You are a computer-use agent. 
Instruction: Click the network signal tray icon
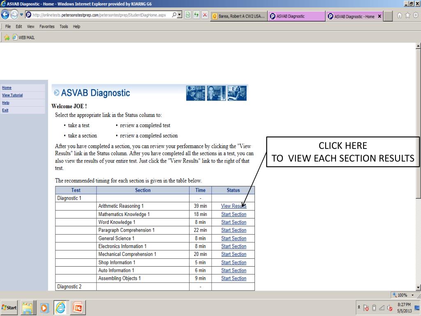[x=382, y=308]
